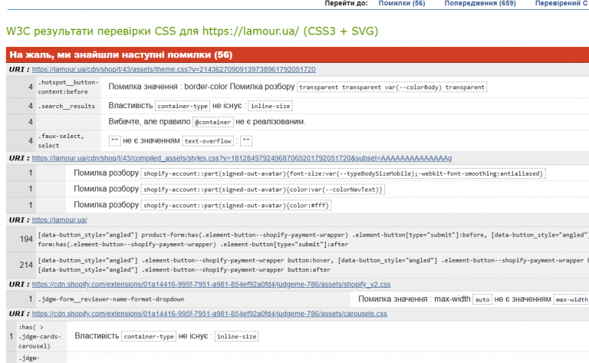
Task: Jump to Помилки (56) section link
Action: coord(402,3)
